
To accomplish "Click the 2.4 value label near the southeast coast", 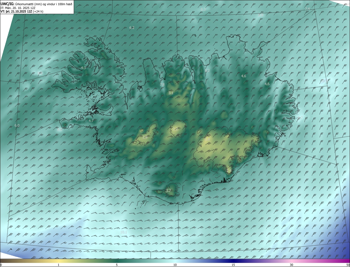I will 229,171.
